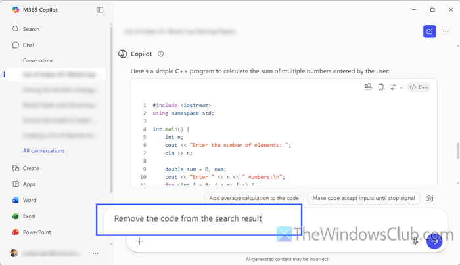460x265 pixels.
Task: Open All conversations link
Action: 44,150
